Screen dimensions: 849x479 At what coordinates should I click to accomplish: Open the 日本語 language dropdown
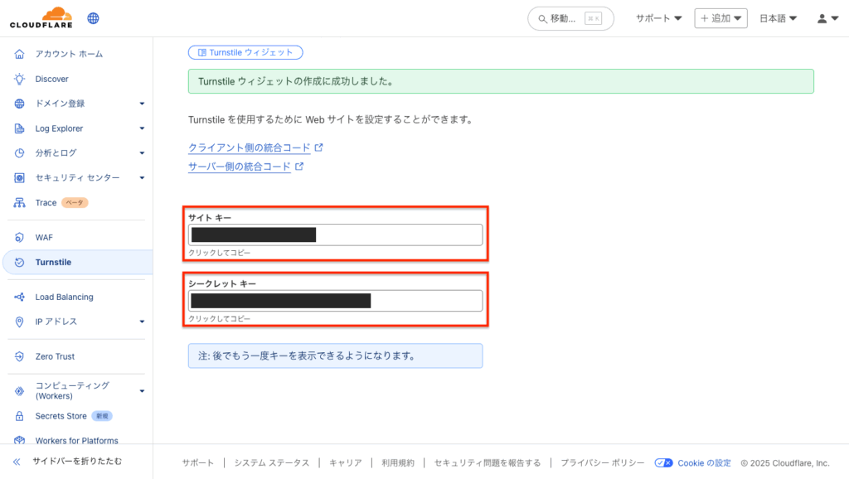[778, 18]
